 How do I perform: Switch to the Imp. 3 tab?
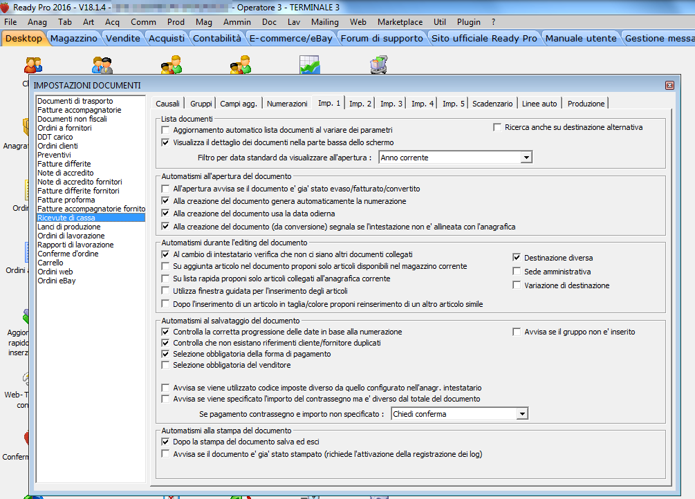click(391, 104)
